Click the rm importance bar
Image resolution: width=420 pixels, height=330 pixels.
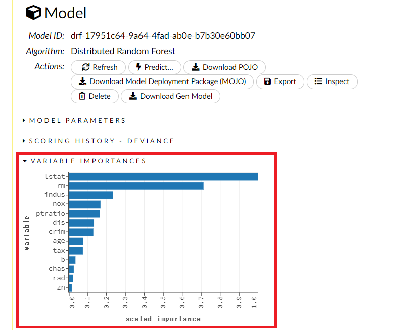click(136, 186)
